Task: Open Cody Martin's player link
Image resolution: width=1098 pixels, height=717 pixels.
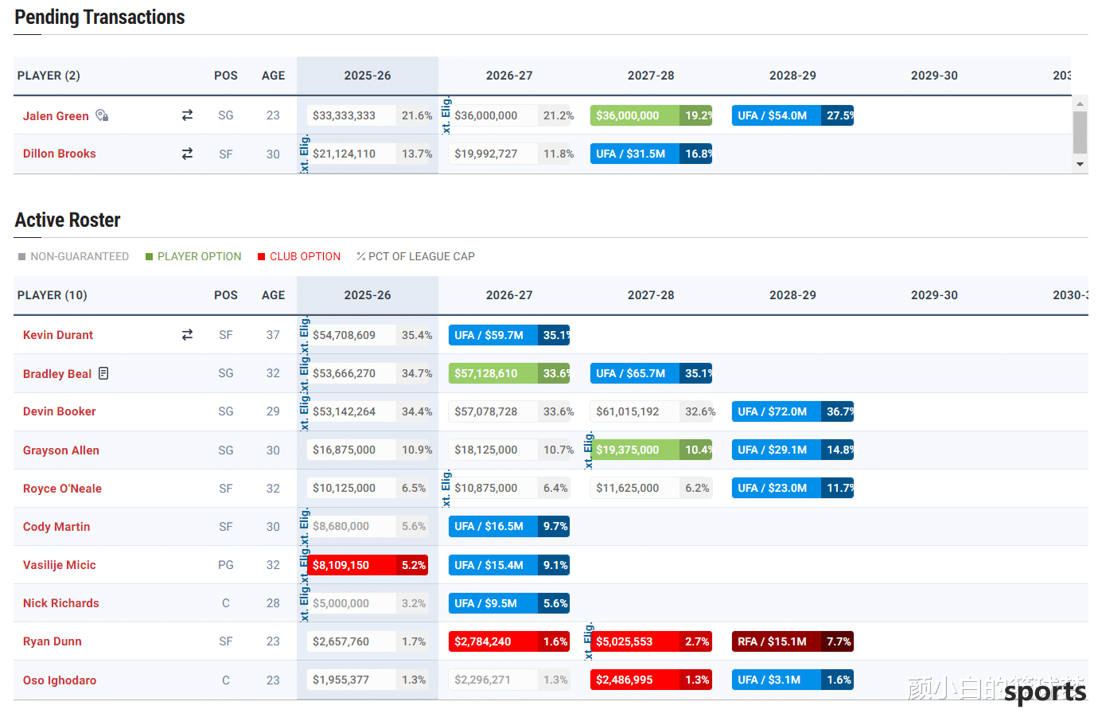Action: click(56, 527)
